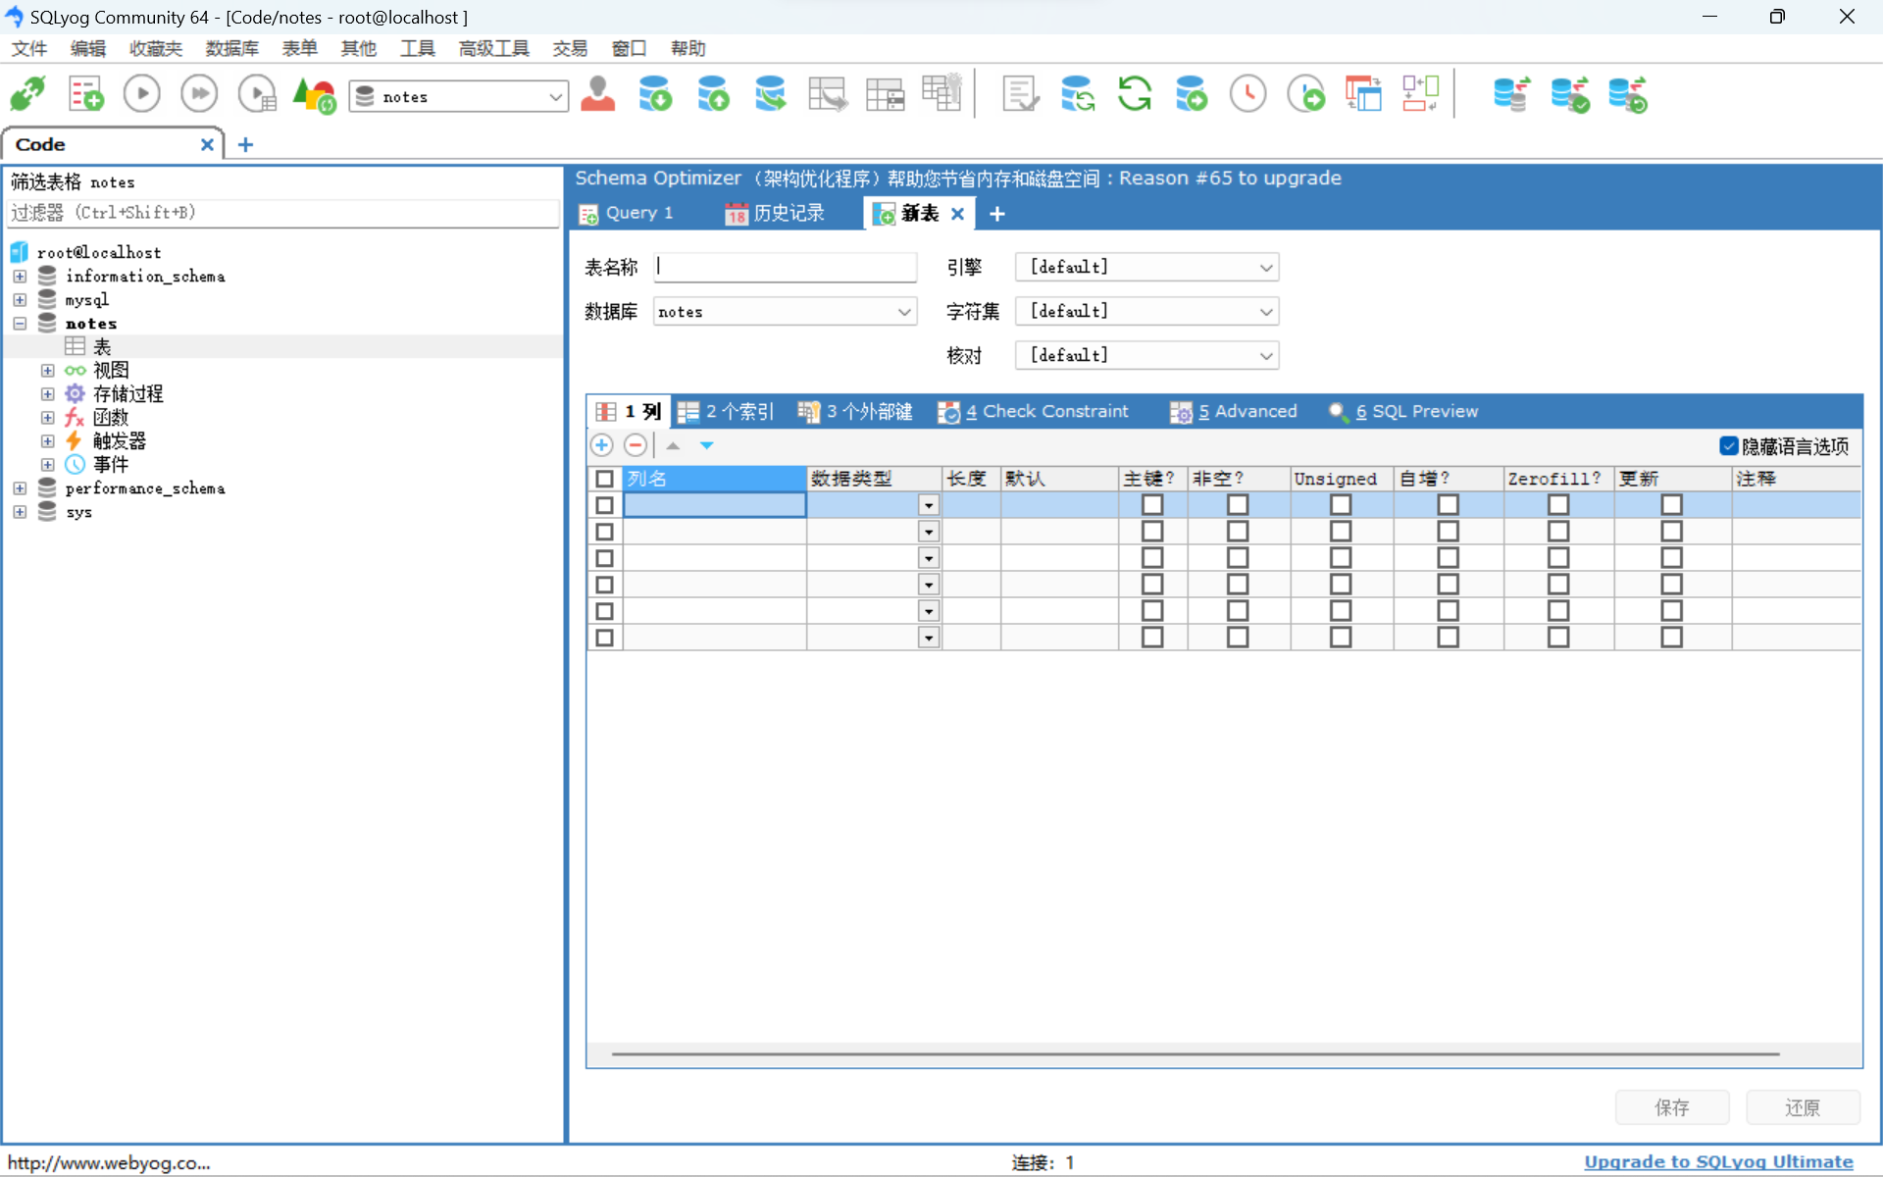
Task: Move column up with the arrow icon
Action: 673,445
